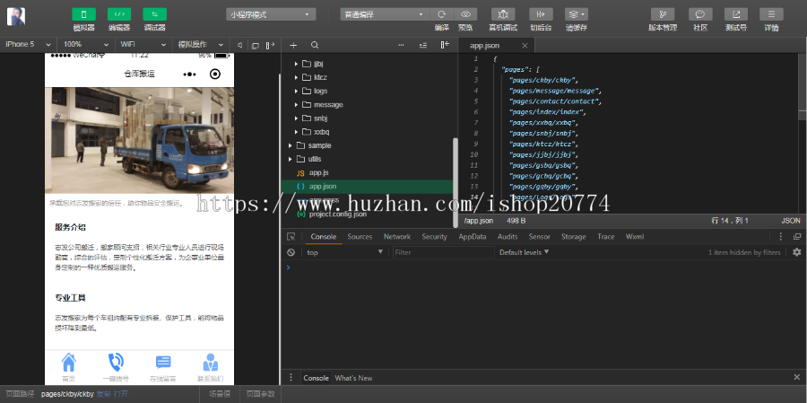Switch to the Audits tab
807x403 pixels.
(x=508, y=237)
